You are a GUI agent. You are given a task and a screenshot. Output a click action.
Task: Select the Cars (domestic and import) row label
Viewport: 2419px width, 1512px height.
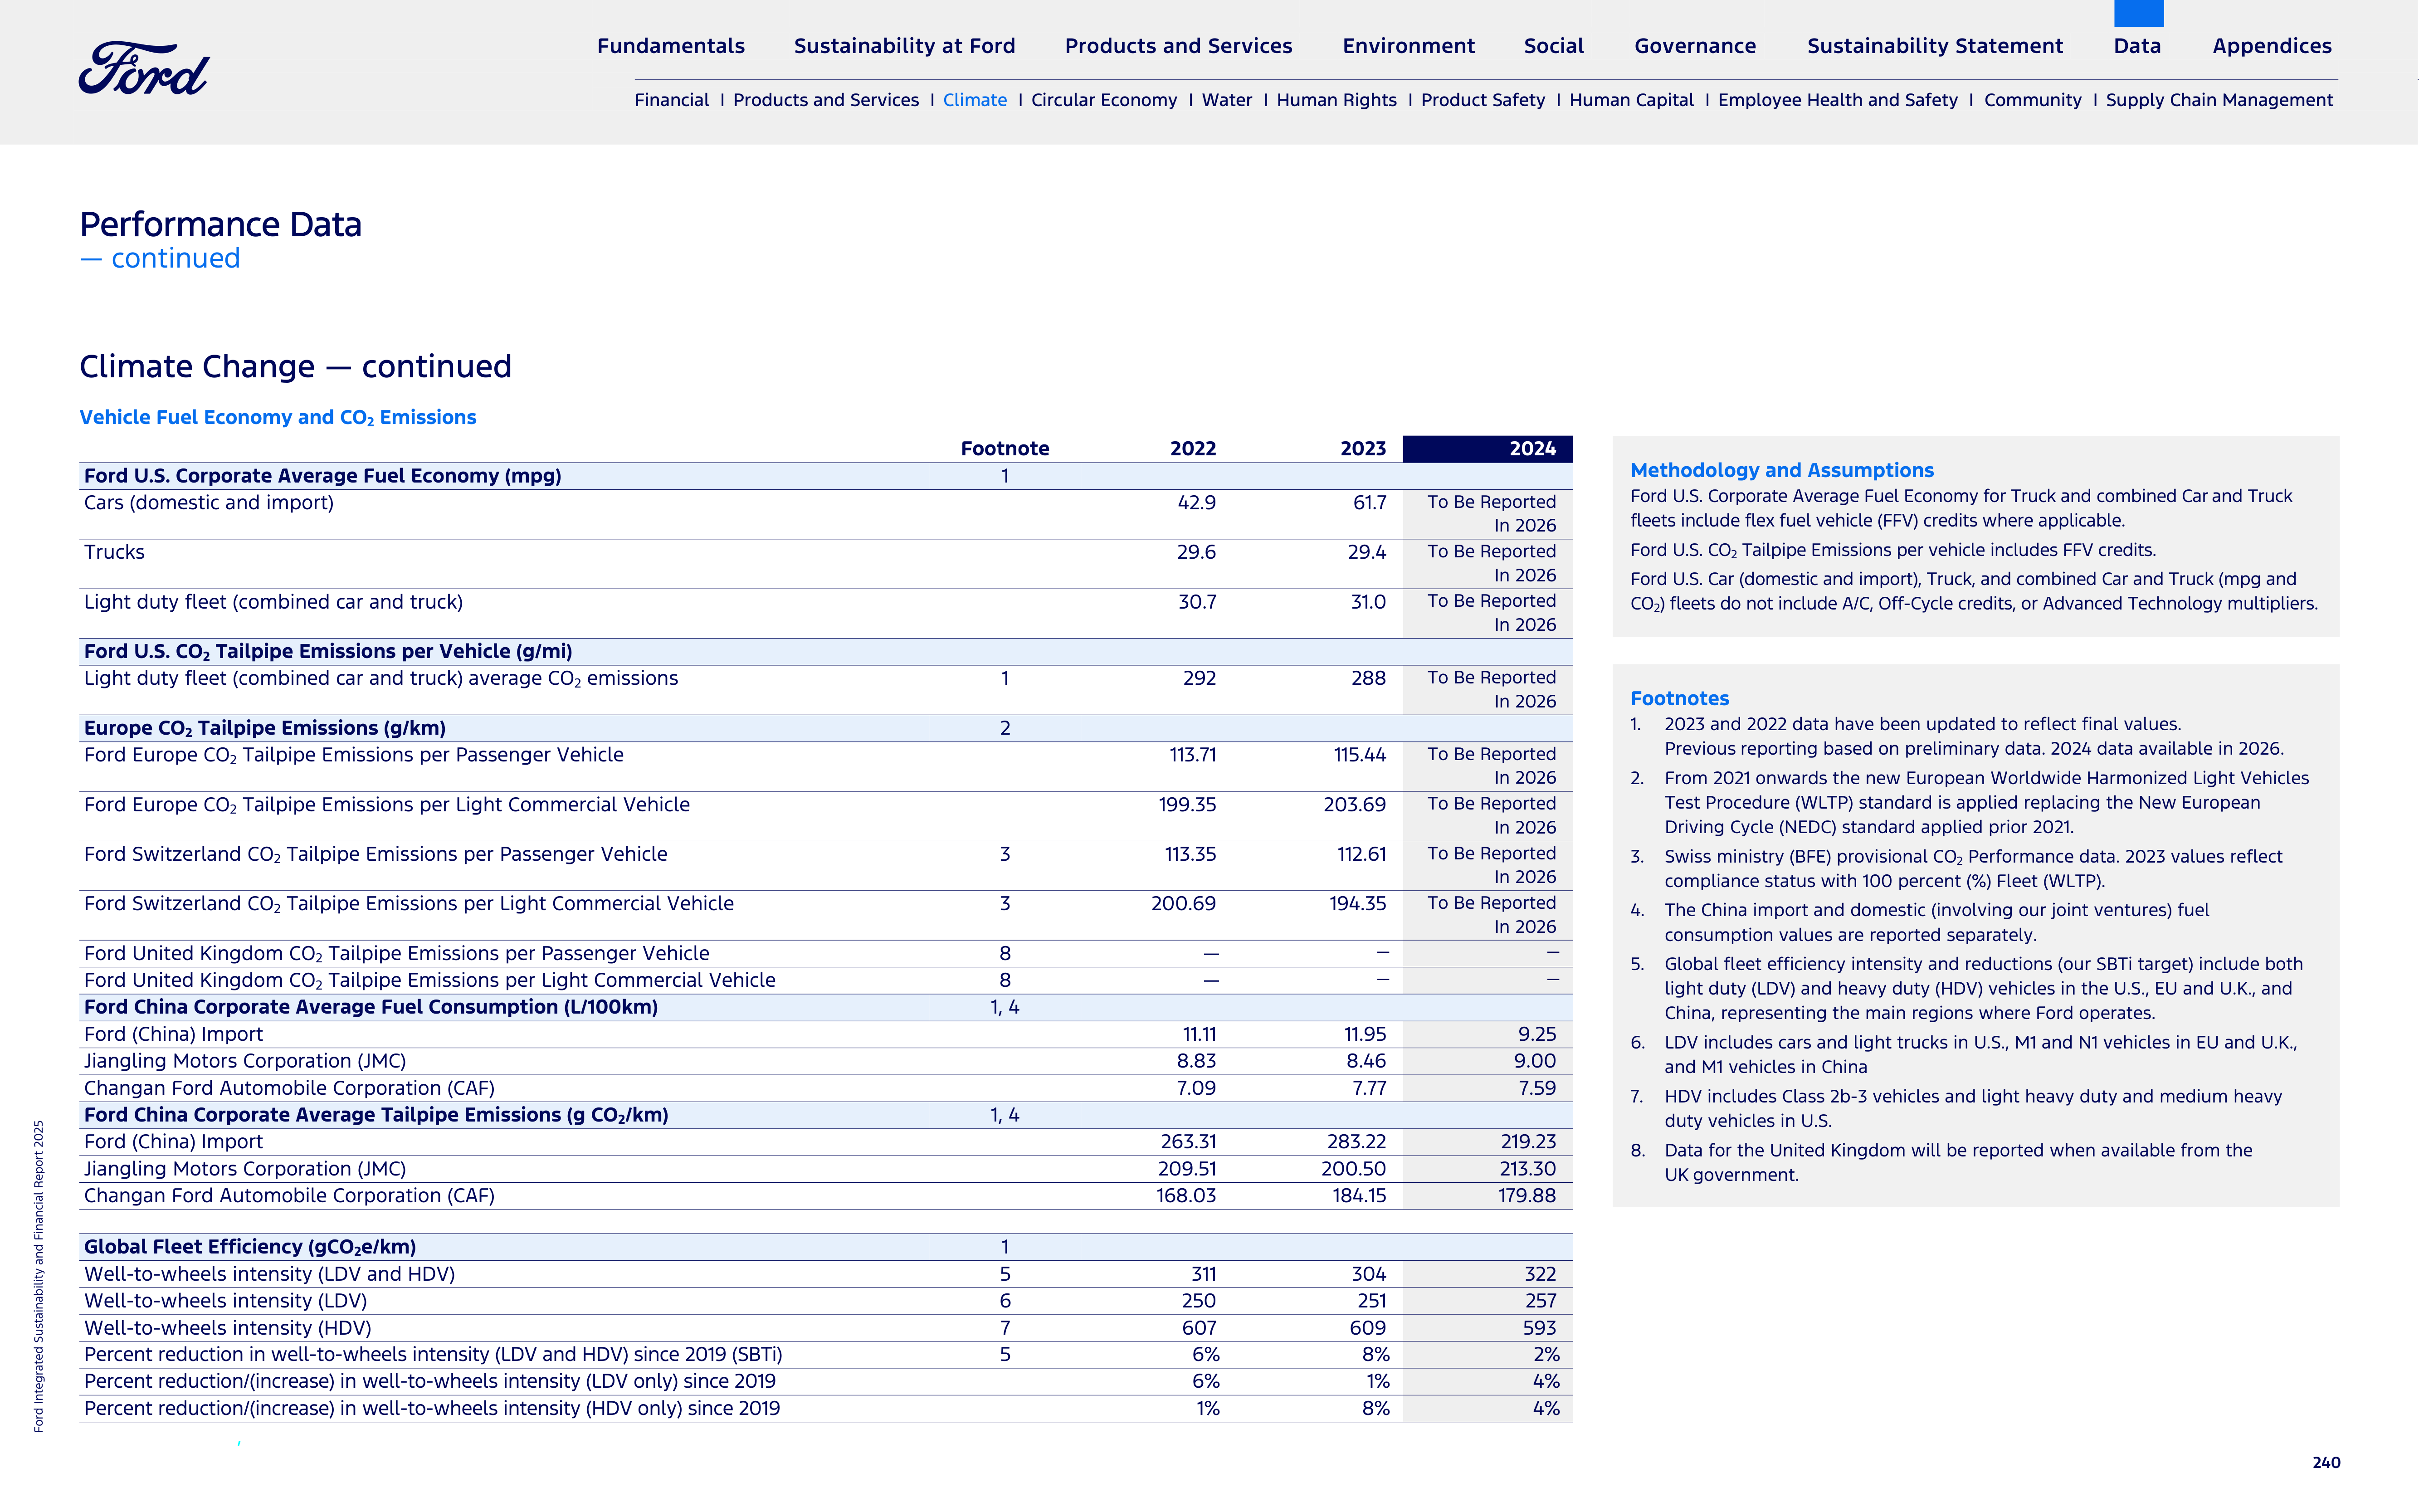[209, 503]
